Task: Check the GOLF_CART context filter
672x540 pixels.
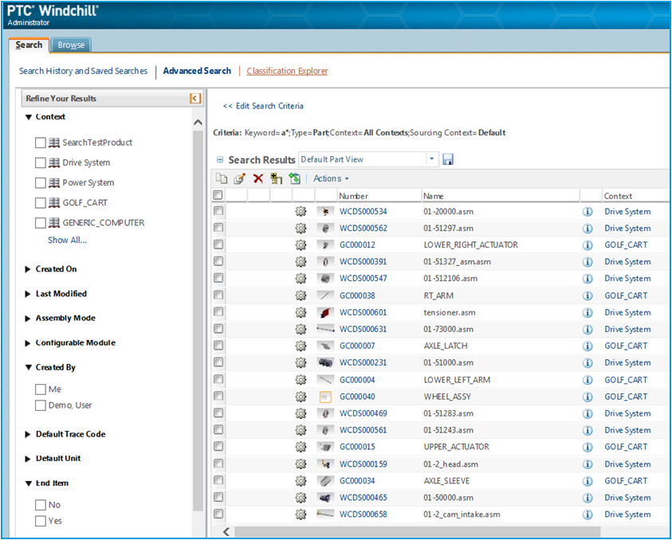Action: [41, 202]
